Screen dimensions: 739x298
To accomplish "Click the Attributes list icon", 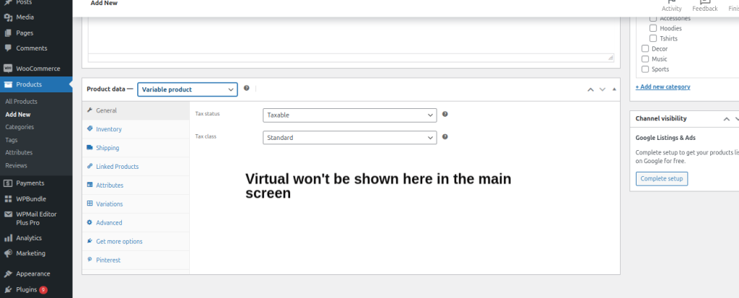I will (x=89, y=185).
